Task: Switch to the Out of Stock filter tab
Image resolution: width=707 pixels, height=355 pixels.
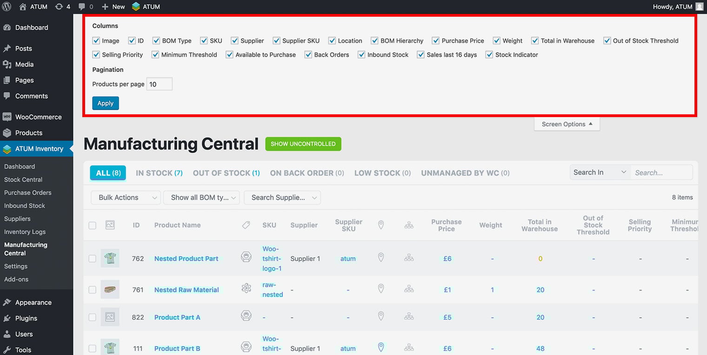Action: click(226, 173)
